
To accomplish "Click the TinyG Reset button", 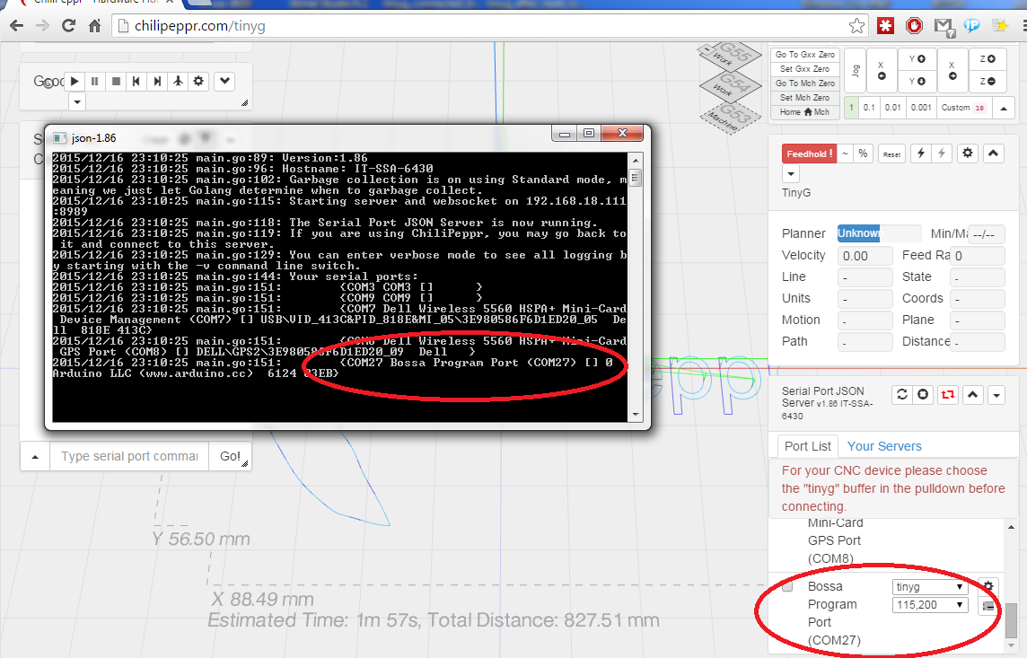I will point(891,154).
